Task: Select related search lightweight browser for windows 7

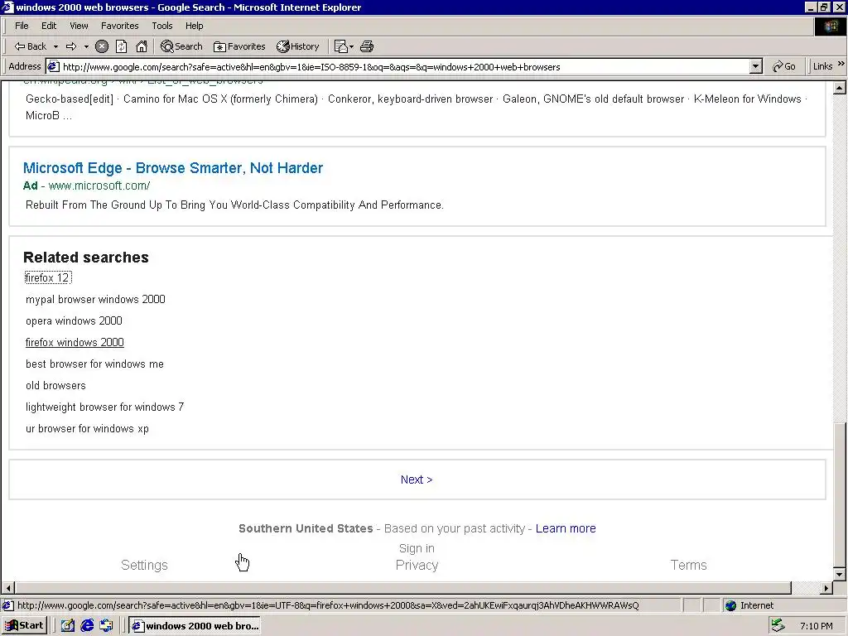Action: coord(105,407)
